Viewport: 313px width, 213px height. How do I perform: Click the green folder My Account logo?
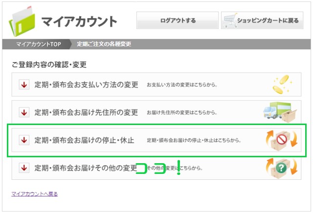[22, 20]
